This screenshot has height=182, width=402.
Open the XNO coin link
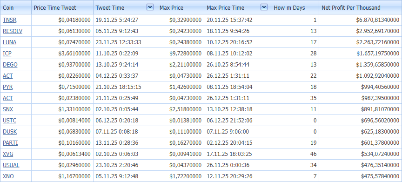[8, 176]
